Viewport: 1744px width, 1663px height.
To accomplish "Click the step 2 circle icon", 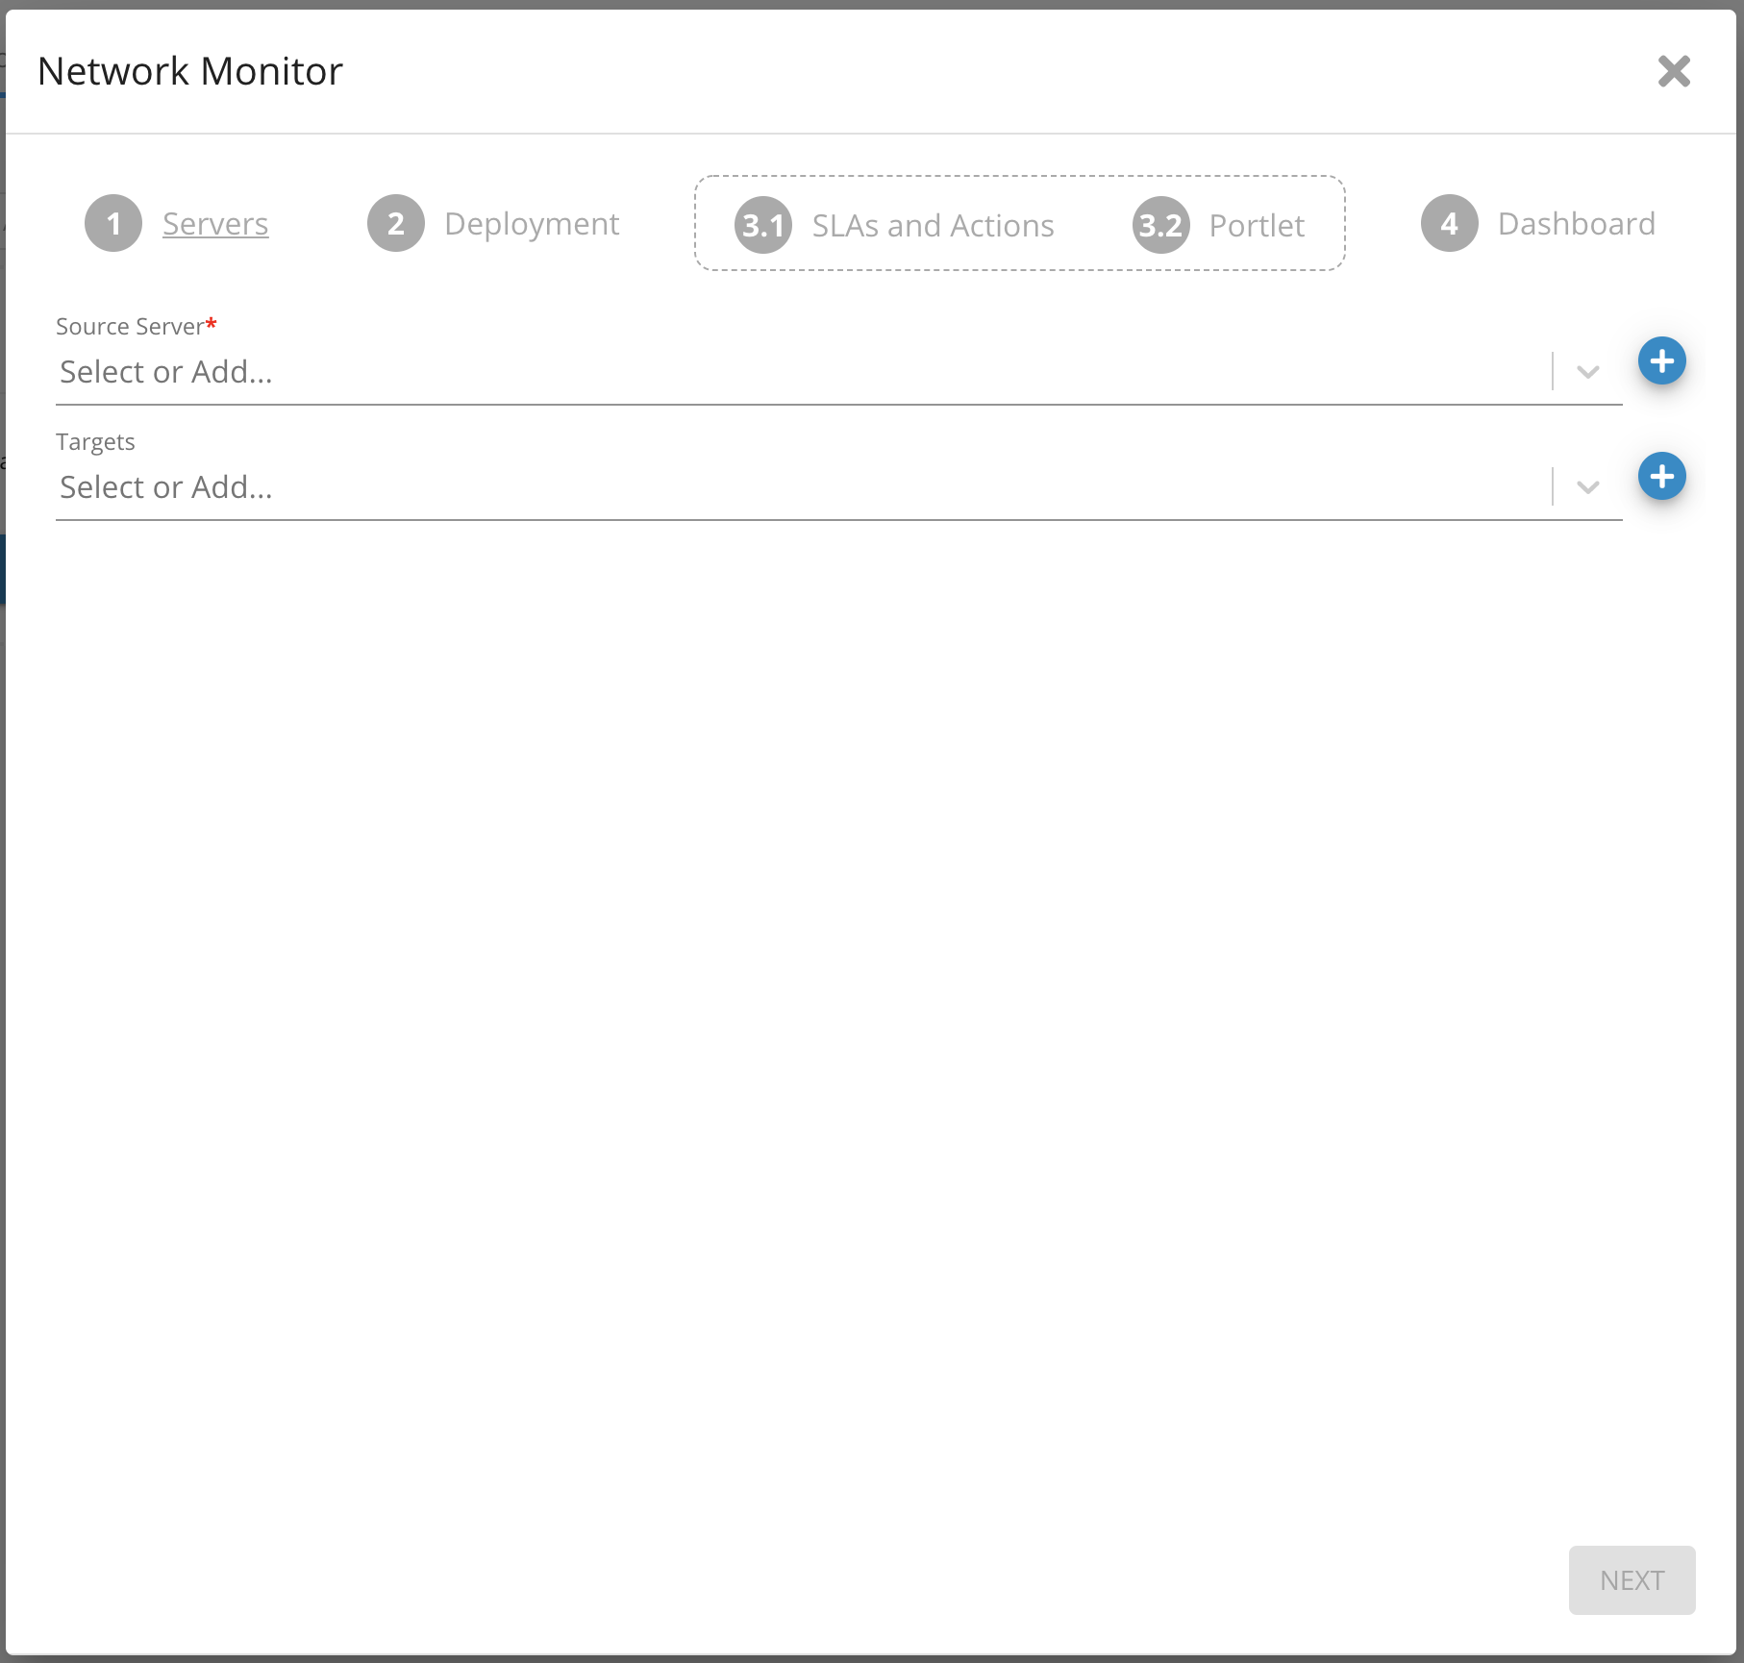I will [395, 223].
